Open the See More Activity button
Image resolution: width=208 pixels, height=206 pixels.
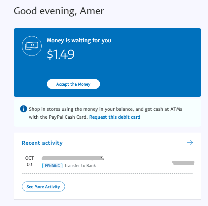click(43, 186)
